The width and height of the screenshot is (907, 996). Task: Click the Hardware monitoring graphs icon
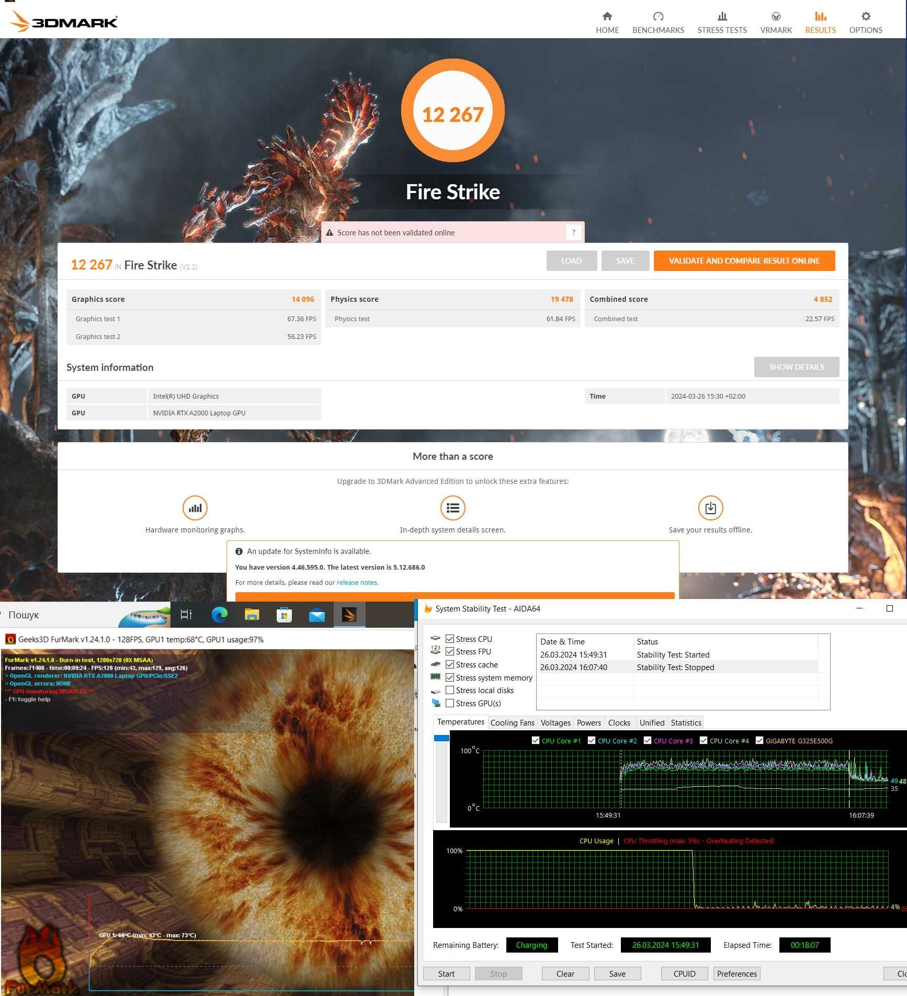pos(195,507)
